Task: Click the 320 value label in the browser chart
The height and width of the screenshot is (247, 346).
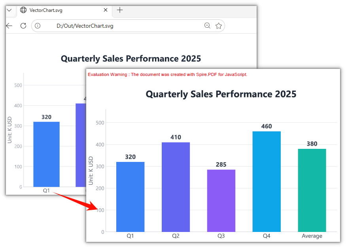Action: [x=46, y=117]
